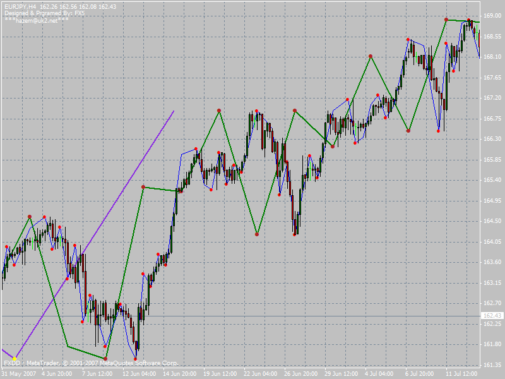505x379 pixels.
Task: Click the hazem@uk2.net email text
Action: click(x=37, y=20)
